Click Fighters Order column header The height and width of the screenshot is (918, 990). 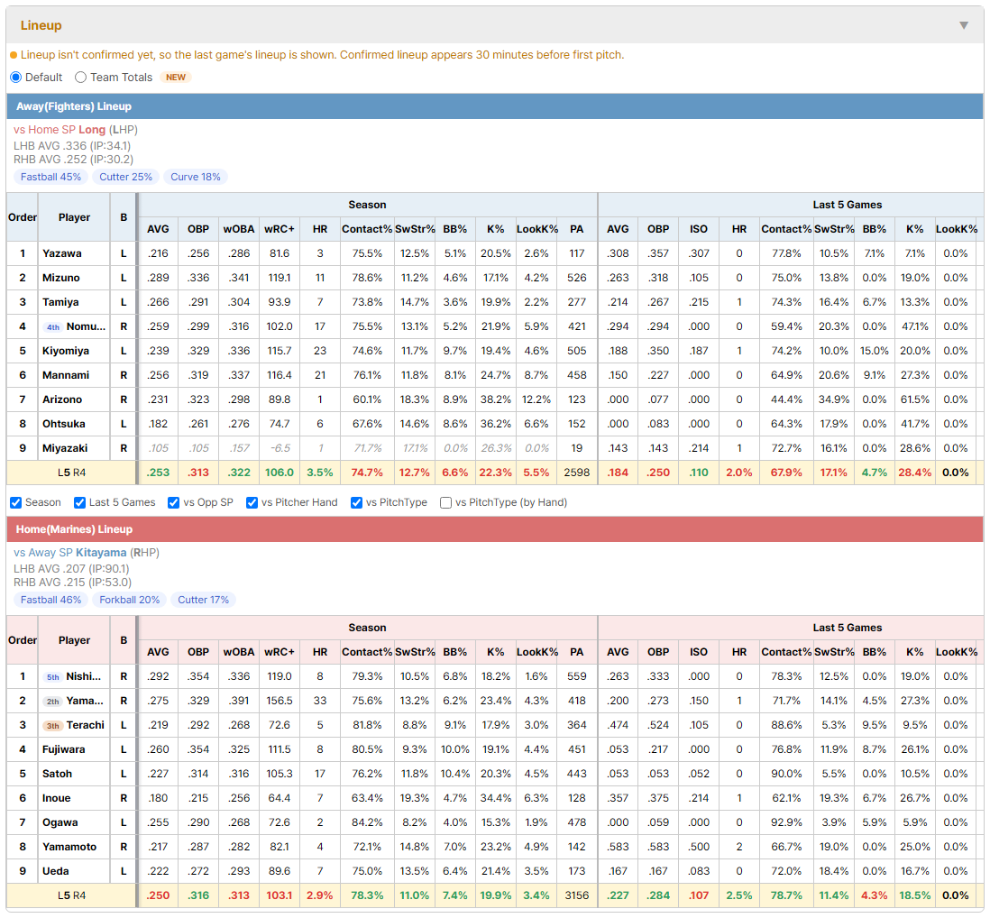[23, 217]
